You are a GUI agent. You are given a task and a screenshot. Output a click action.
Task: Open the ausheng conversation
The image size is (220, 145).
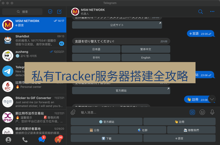pyautogui.click(x=33, y=56)
